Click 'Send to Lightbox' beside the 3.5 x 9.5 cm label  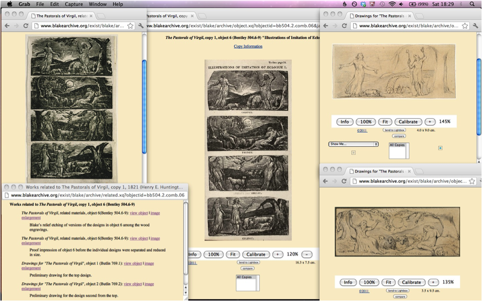point(398,291)
